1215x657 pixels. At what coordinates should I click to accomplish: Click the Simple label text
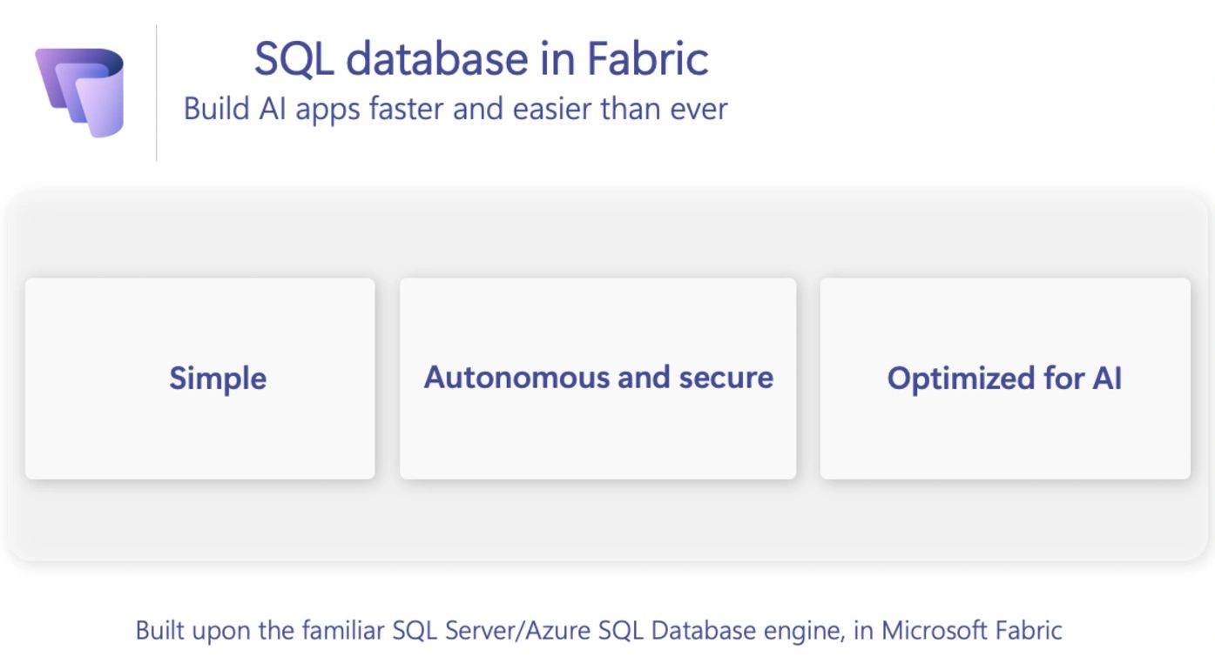point(217,378)
